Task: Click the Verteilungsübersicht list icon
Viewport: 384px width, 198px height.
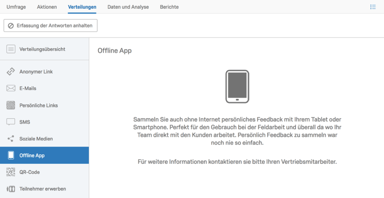Action: click(11, 49)
